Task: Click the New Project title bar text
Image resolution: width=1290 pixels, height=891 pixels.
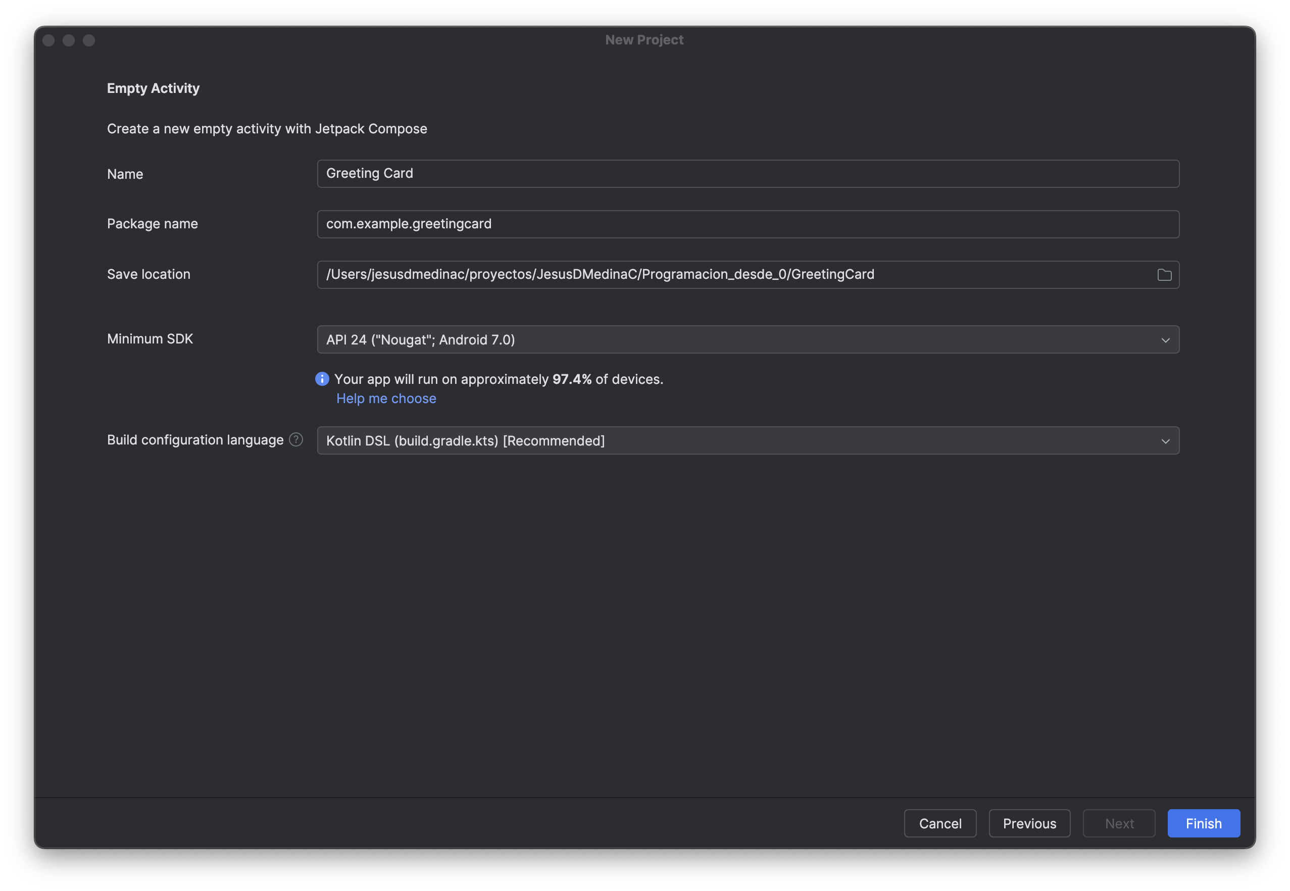Action: [644, 40]
